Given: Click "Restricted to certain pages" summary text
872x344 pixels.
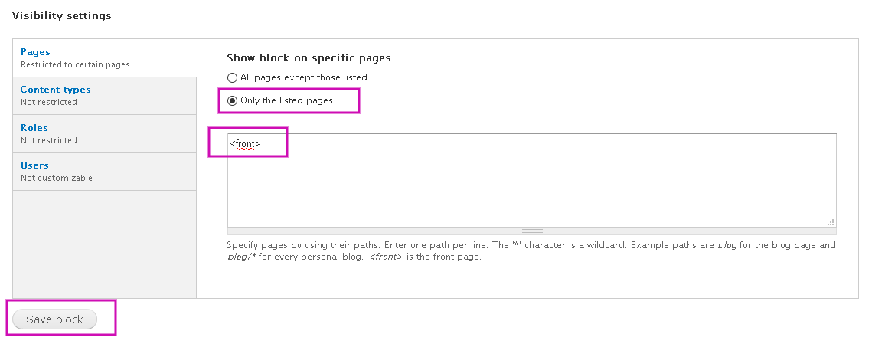Looking at the screenshot, I should pyautogui.click(x=75, y=64).
